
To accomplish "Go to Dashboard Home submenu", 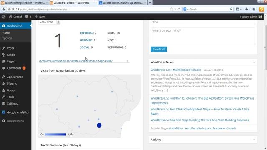I will pyautogui.click(x=6, y=33).
